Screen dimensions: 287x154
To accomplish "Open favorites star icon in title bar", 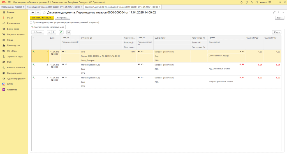I will click(x=252, y=2).
